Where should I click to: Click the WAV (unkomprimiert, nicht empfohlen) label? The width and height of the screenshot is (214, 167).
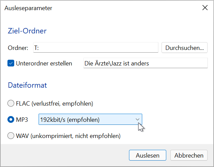pyautogui.click(x=68, y=136)
